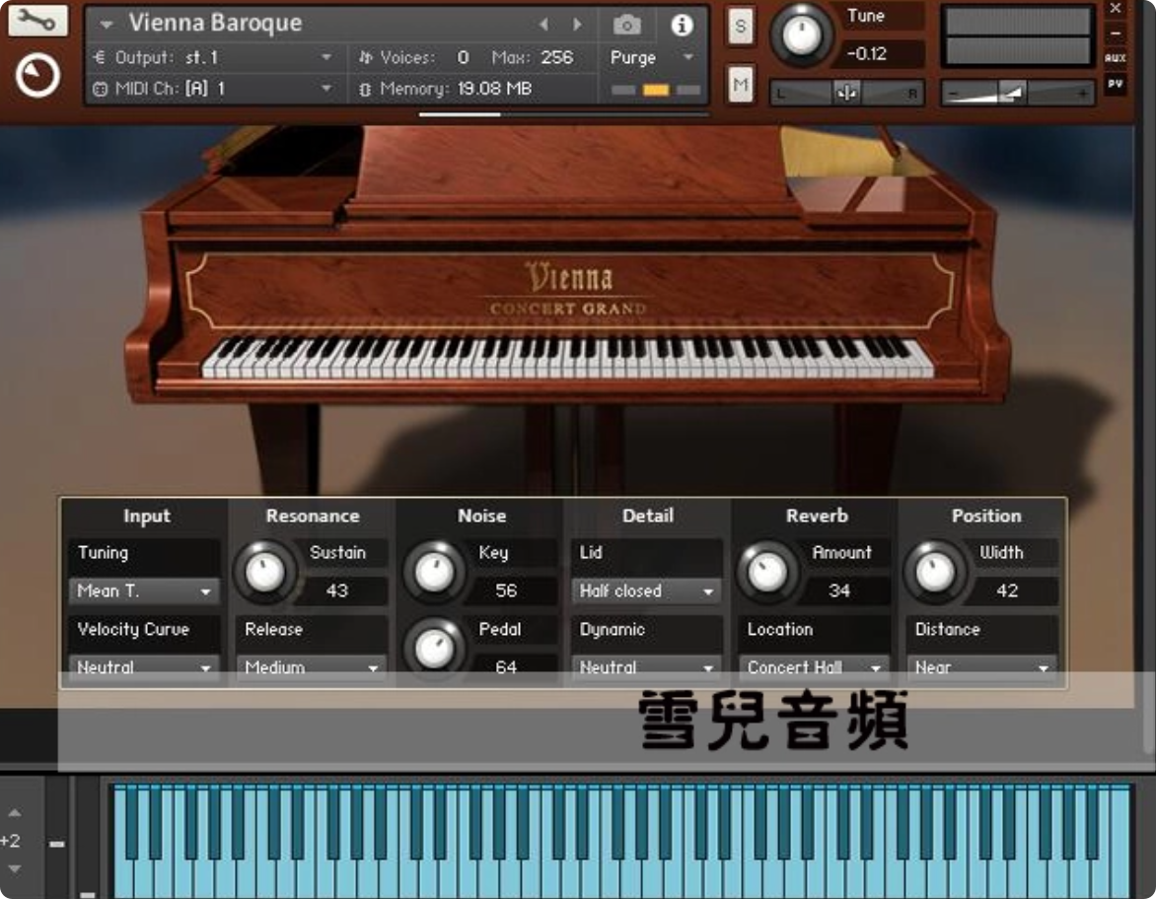Open the Release Medium dropdown
Screen dimensions: 1156x899
311,667
